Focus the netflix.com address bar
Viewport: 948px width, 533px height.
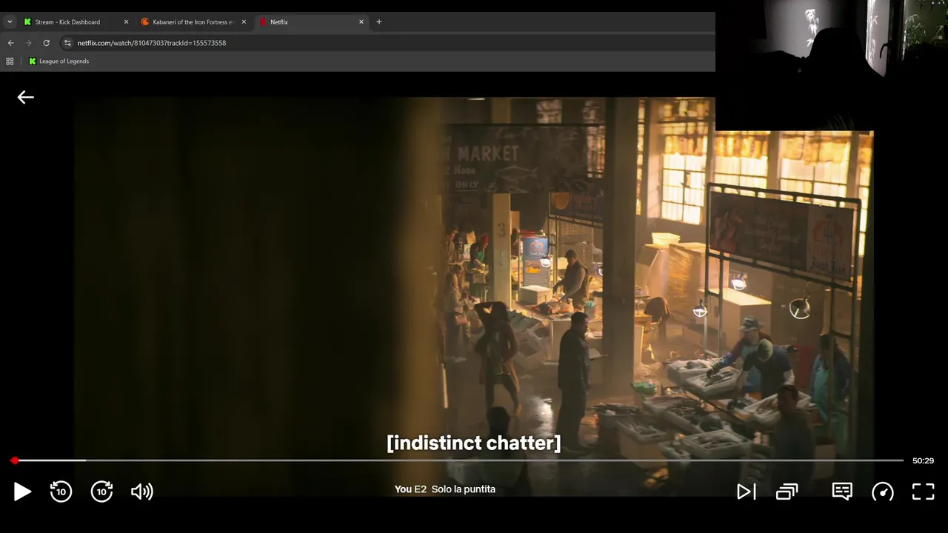[385, 43]
